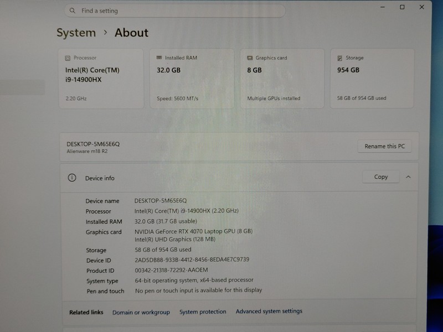Click the 'Alienware m18 R2' model text
This screenshot has height=332, width=443.
(x=87, y=151)
